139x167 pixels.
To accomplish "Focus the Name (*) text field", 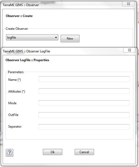I will (x=84, y=79).
